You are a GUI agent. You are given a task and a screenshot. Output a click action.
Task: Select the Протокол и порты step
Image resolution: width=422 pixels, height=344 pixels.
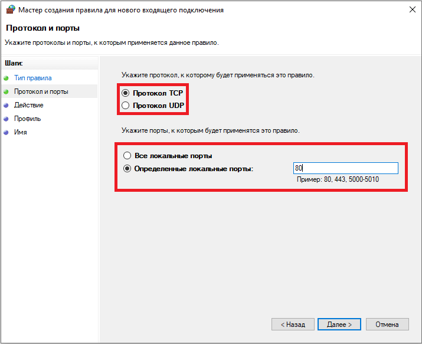(41, 91)
